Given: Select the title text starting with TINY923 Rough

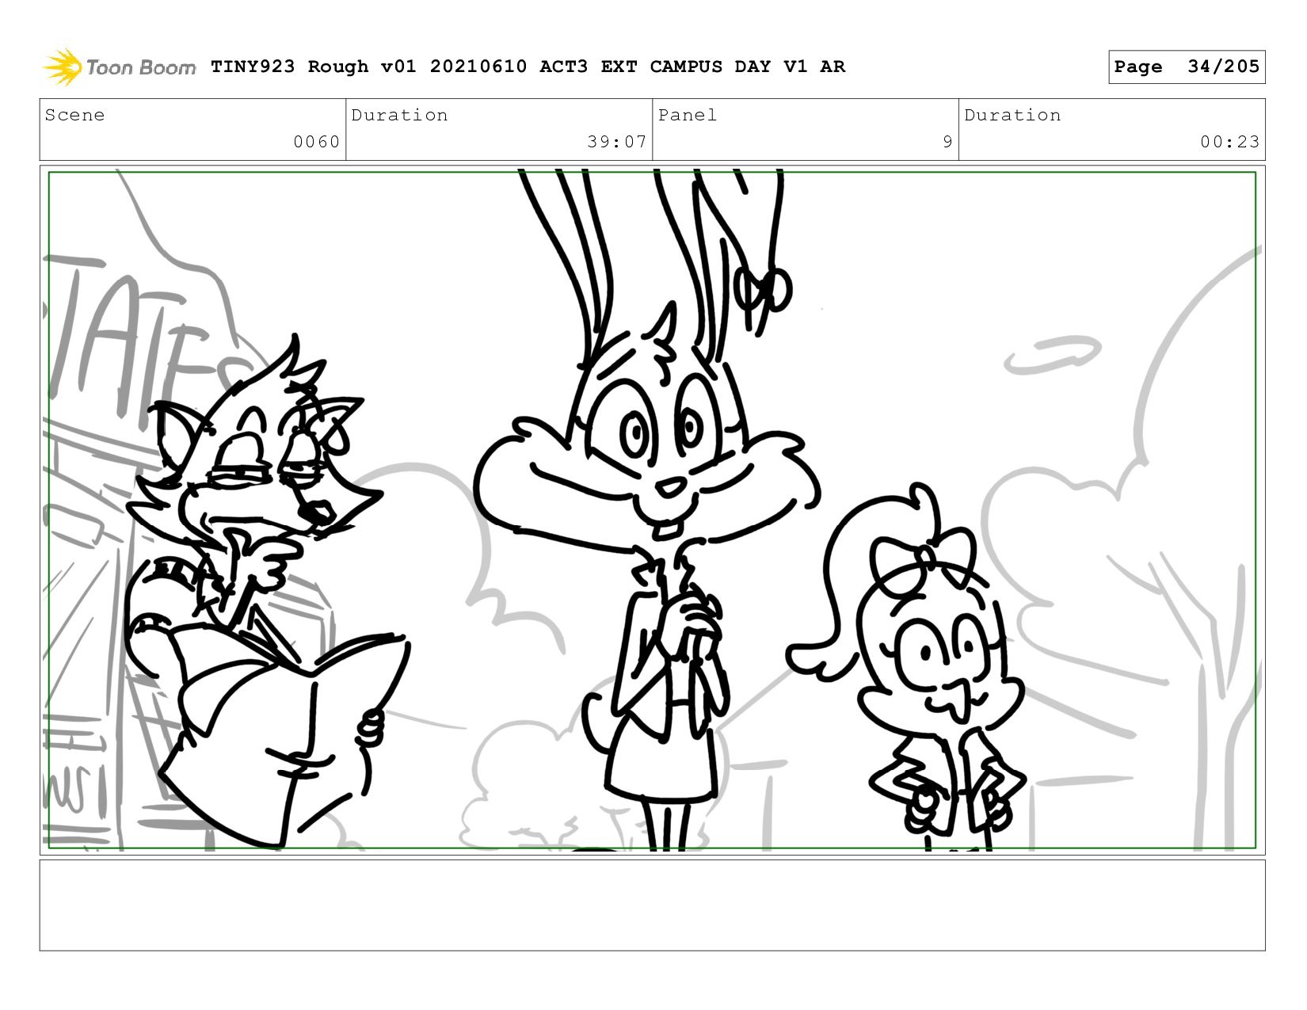Looking at the screenshot, I should pyautogui.click(x=528, y=67).
